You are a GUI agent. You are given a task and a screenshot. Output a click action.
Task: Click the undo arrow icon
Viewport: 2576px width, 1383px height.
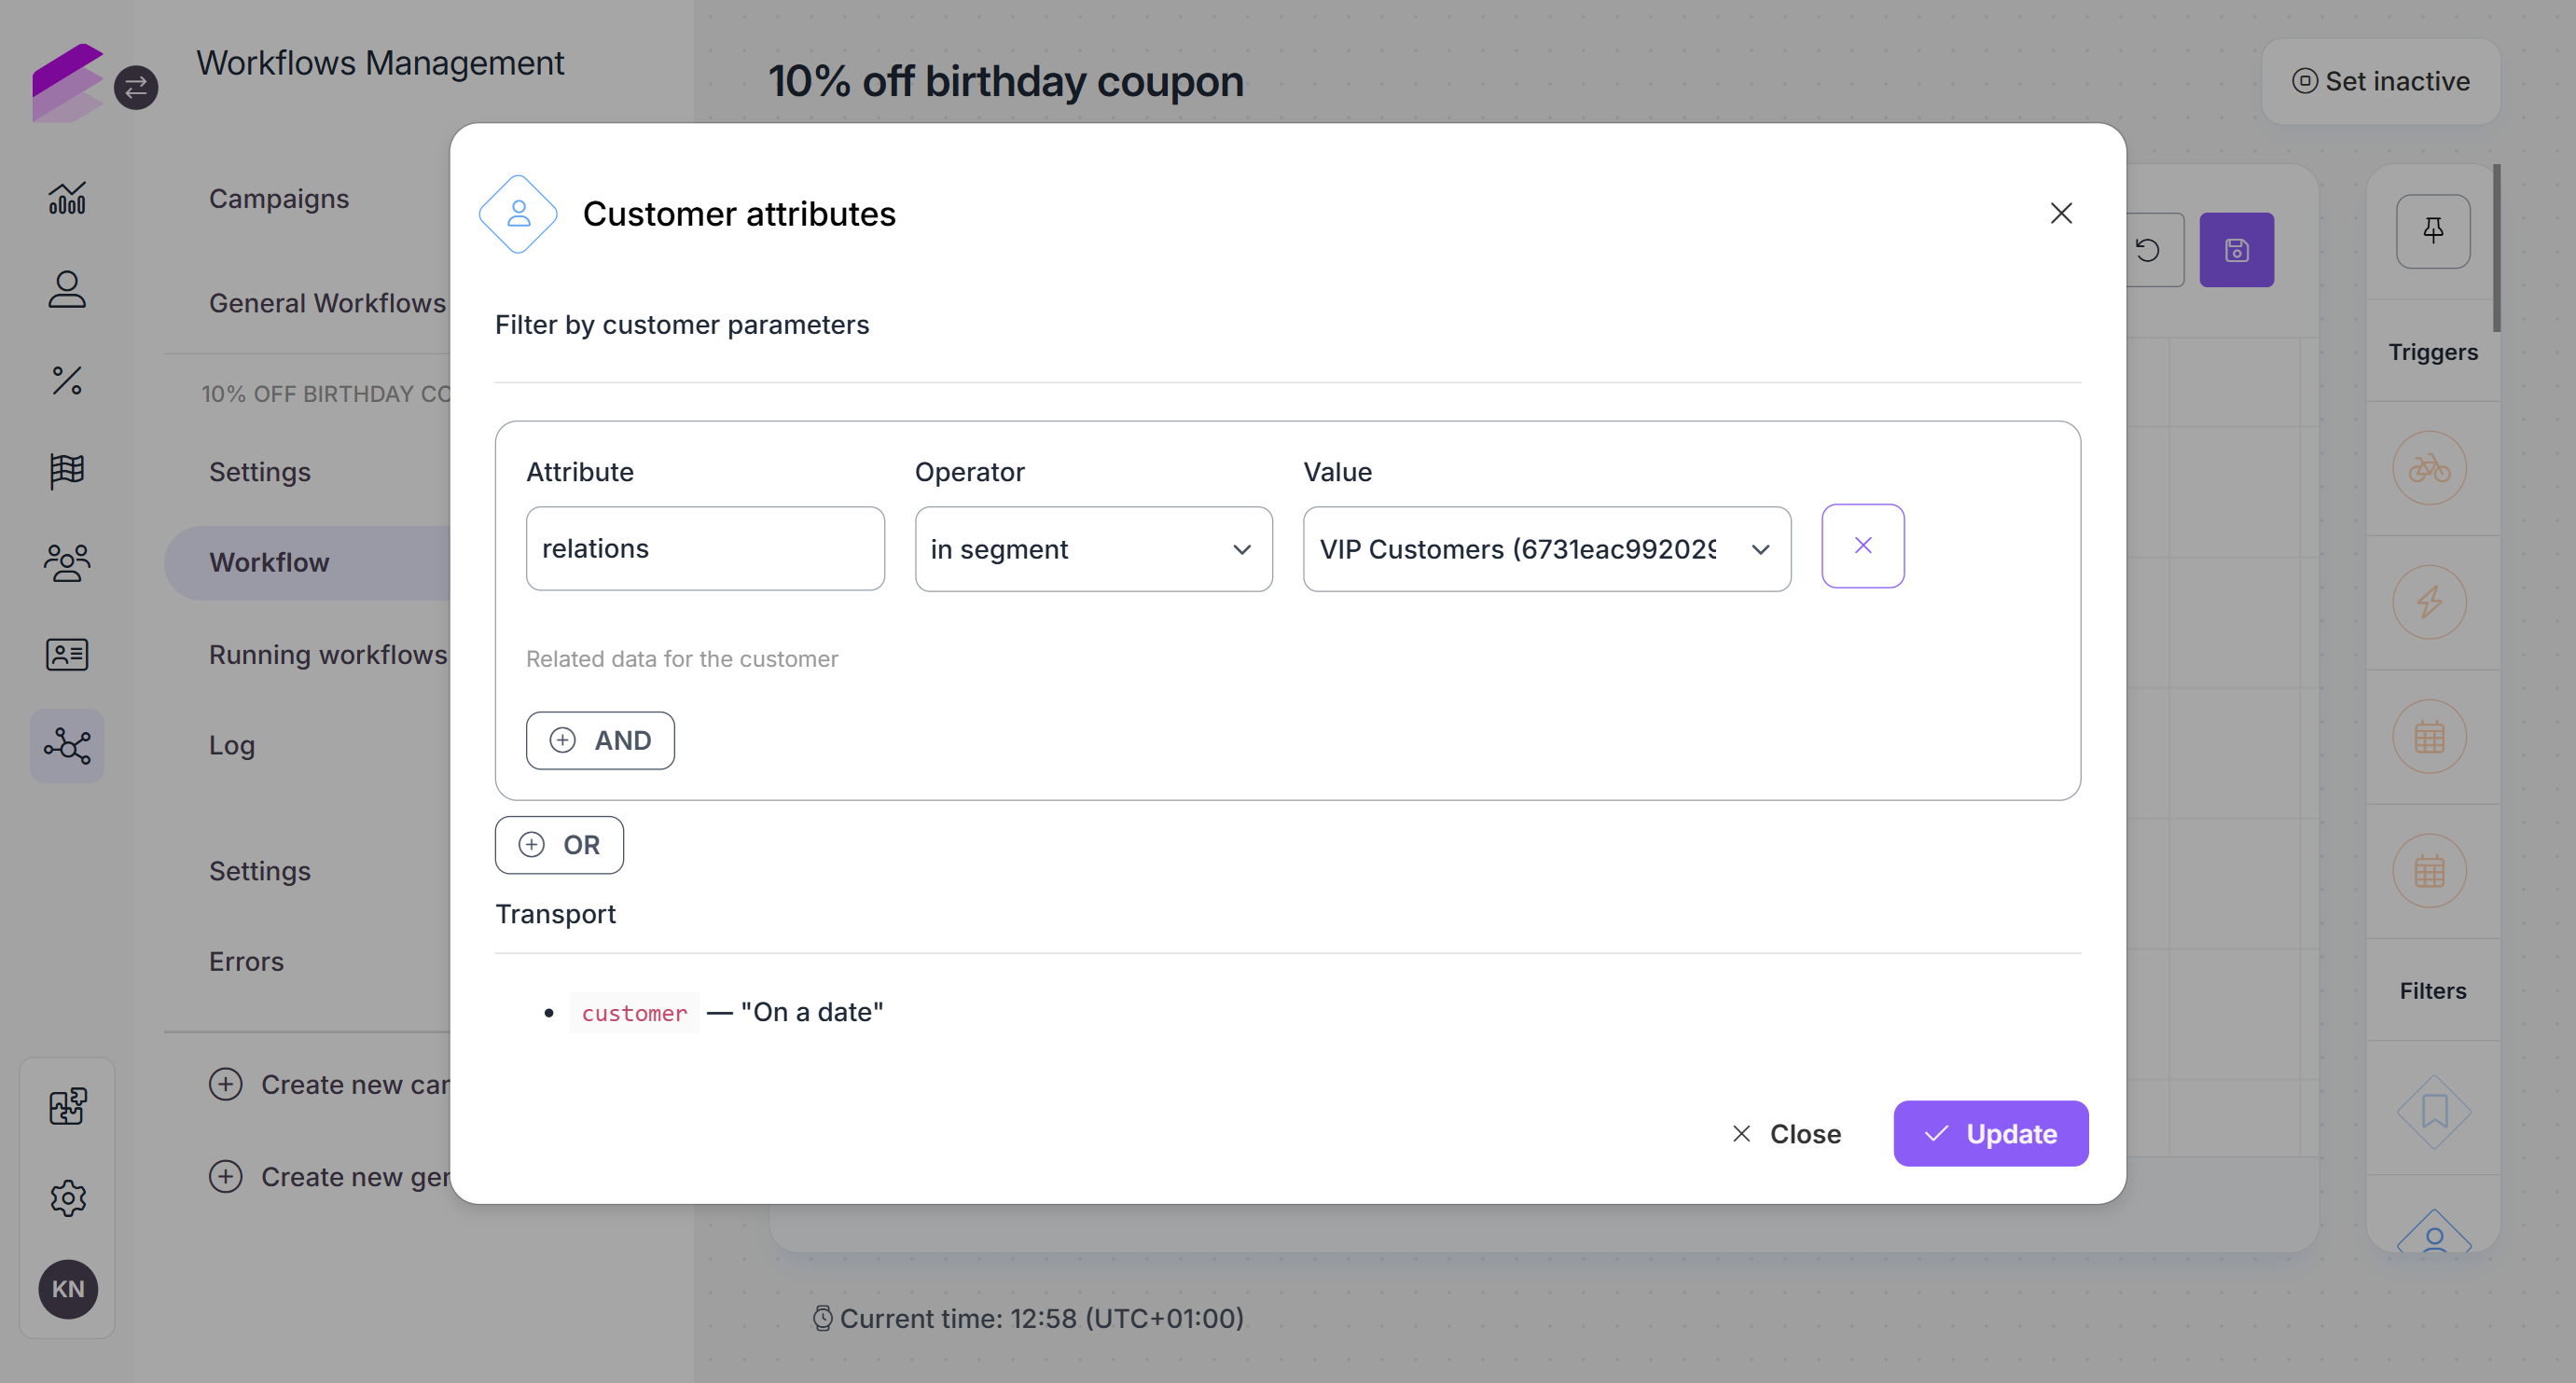(x=2150, y=250)
